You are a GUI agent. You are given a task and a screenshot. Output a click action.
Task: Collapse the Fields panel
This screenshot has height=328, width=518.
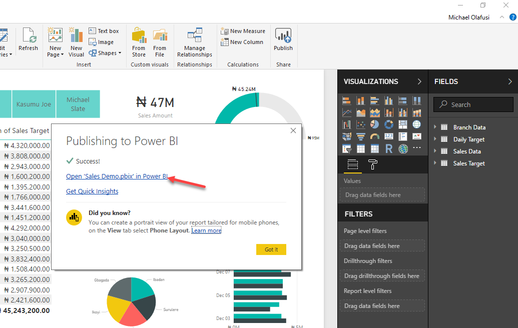coord(510,81)
